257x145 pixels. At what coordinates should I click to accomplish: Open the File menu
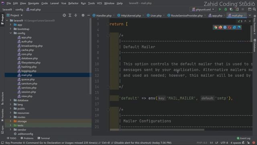click(x=8, y=3)
